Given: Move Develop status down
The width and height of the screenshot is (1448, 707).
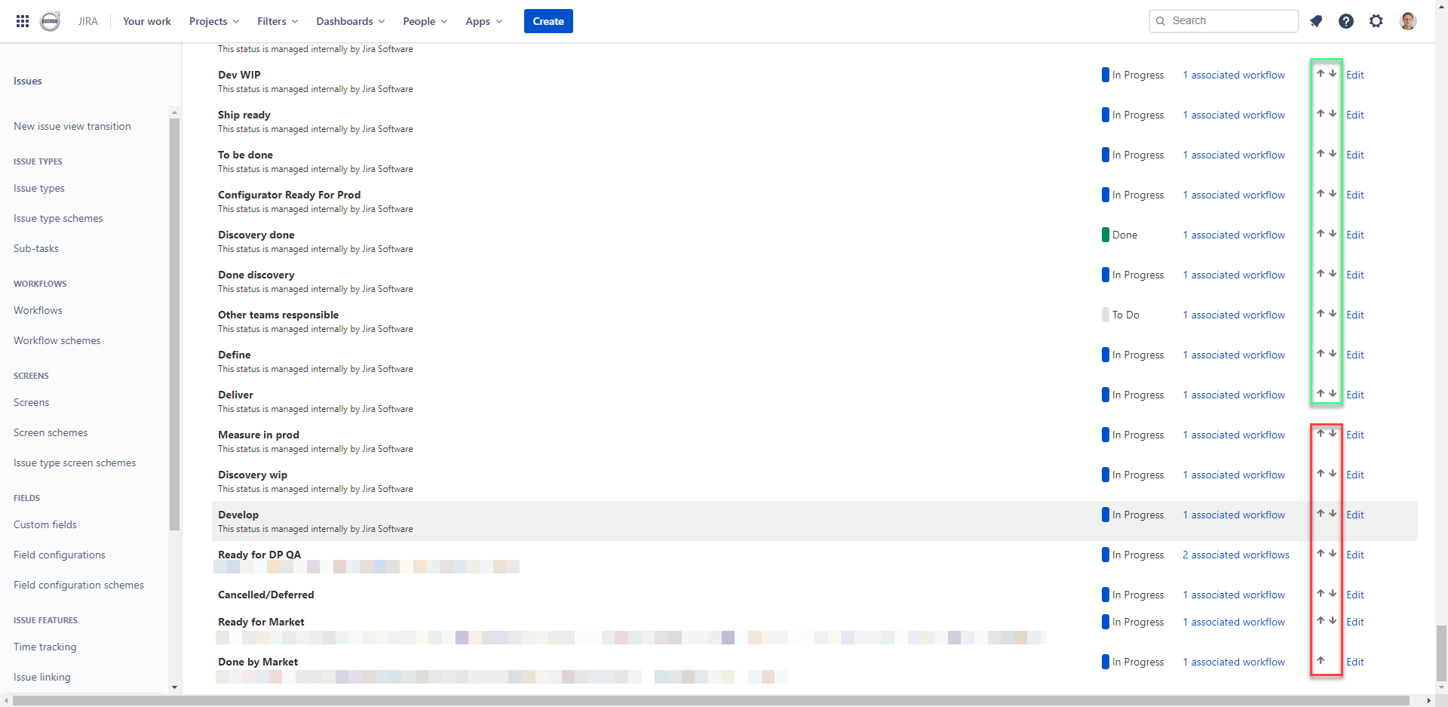Looking at the screenshot, I should [x=1333, y=514].
